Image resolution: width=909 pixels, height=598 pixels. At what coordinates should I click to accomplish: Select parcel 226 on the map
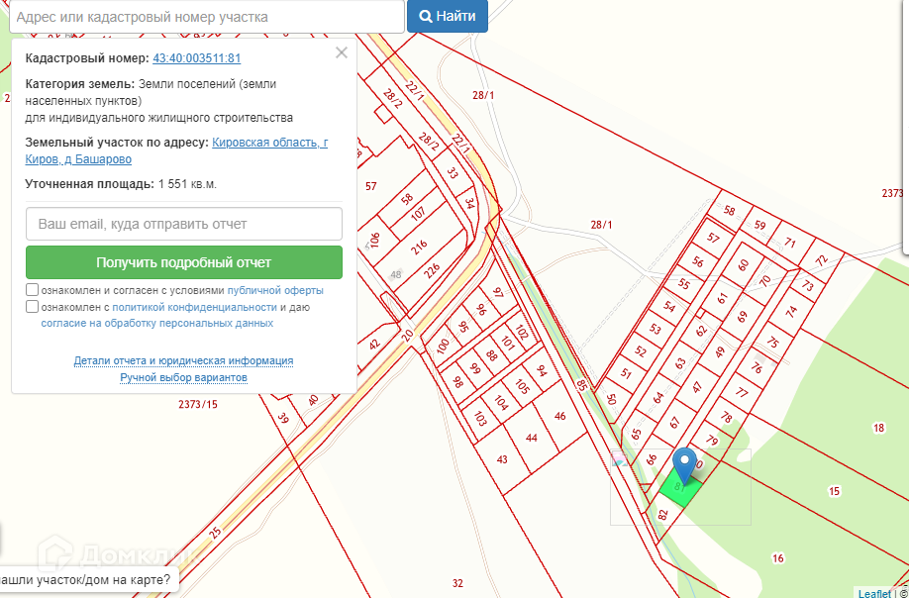tap(433, 270)
